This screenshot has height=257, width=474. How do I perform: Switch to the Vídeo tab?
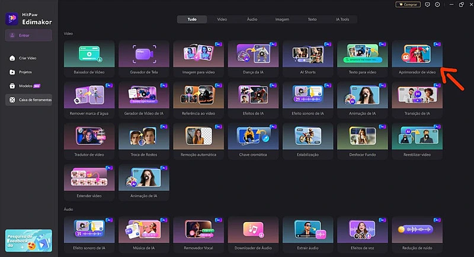pos(222,20)
